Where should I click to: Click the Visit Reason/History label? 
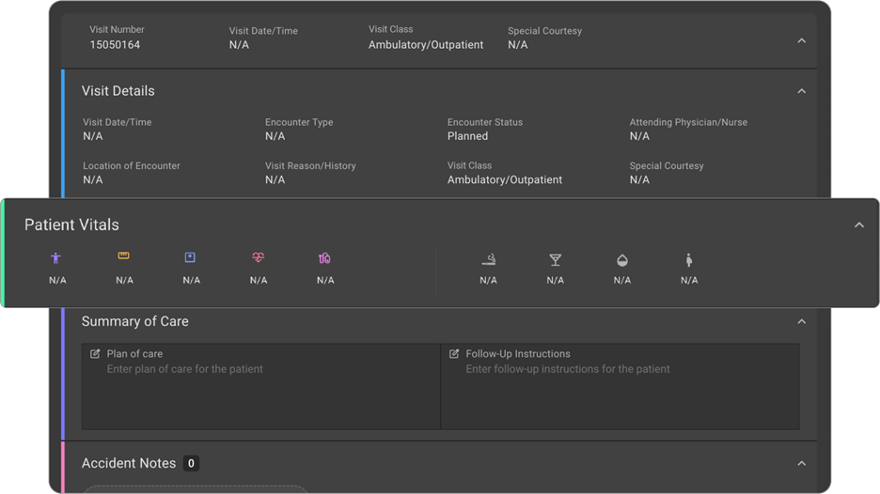(x=310, y=166)
